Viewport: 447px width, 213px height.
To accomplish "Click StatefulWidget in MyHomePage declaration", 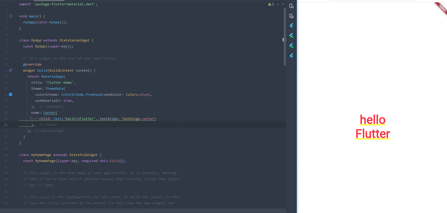I will 83,155.
